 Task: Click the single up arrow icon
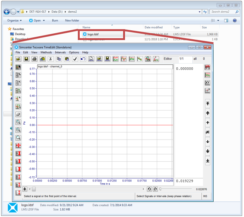pyautogui.click(x=208, y=123)
